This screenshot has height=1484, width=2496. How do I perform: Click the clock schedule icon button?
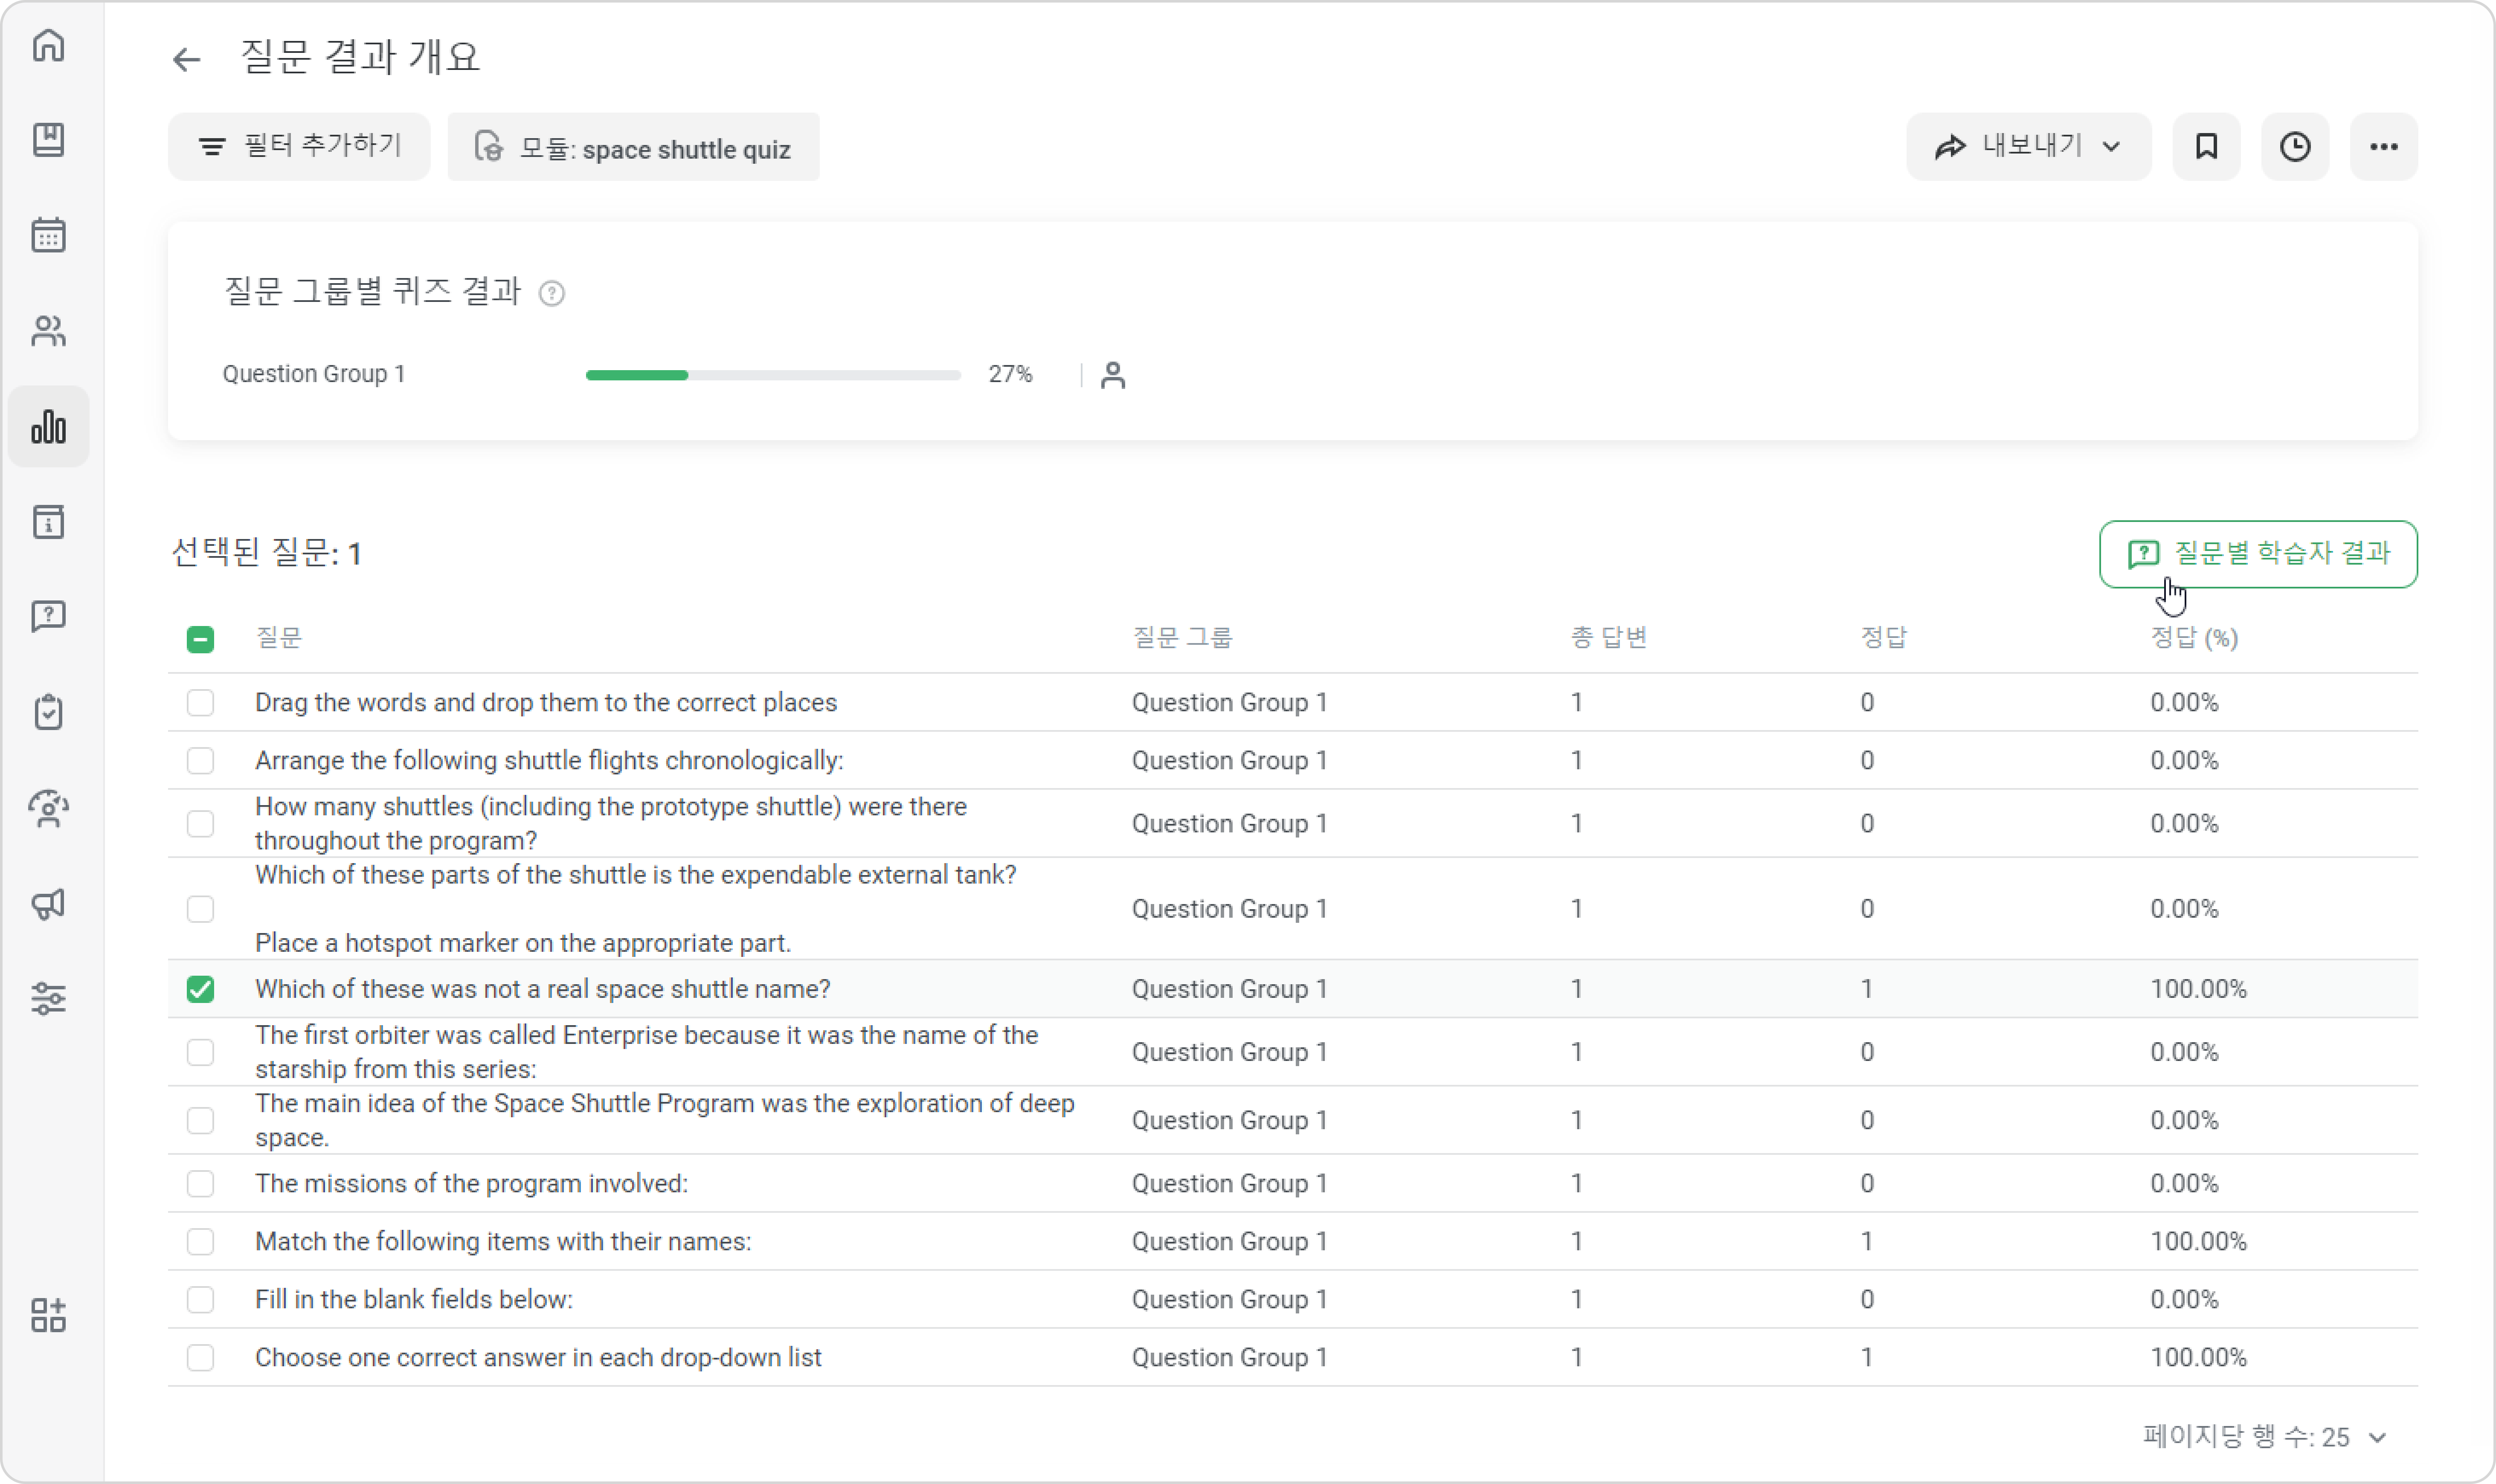(2295, 147)
